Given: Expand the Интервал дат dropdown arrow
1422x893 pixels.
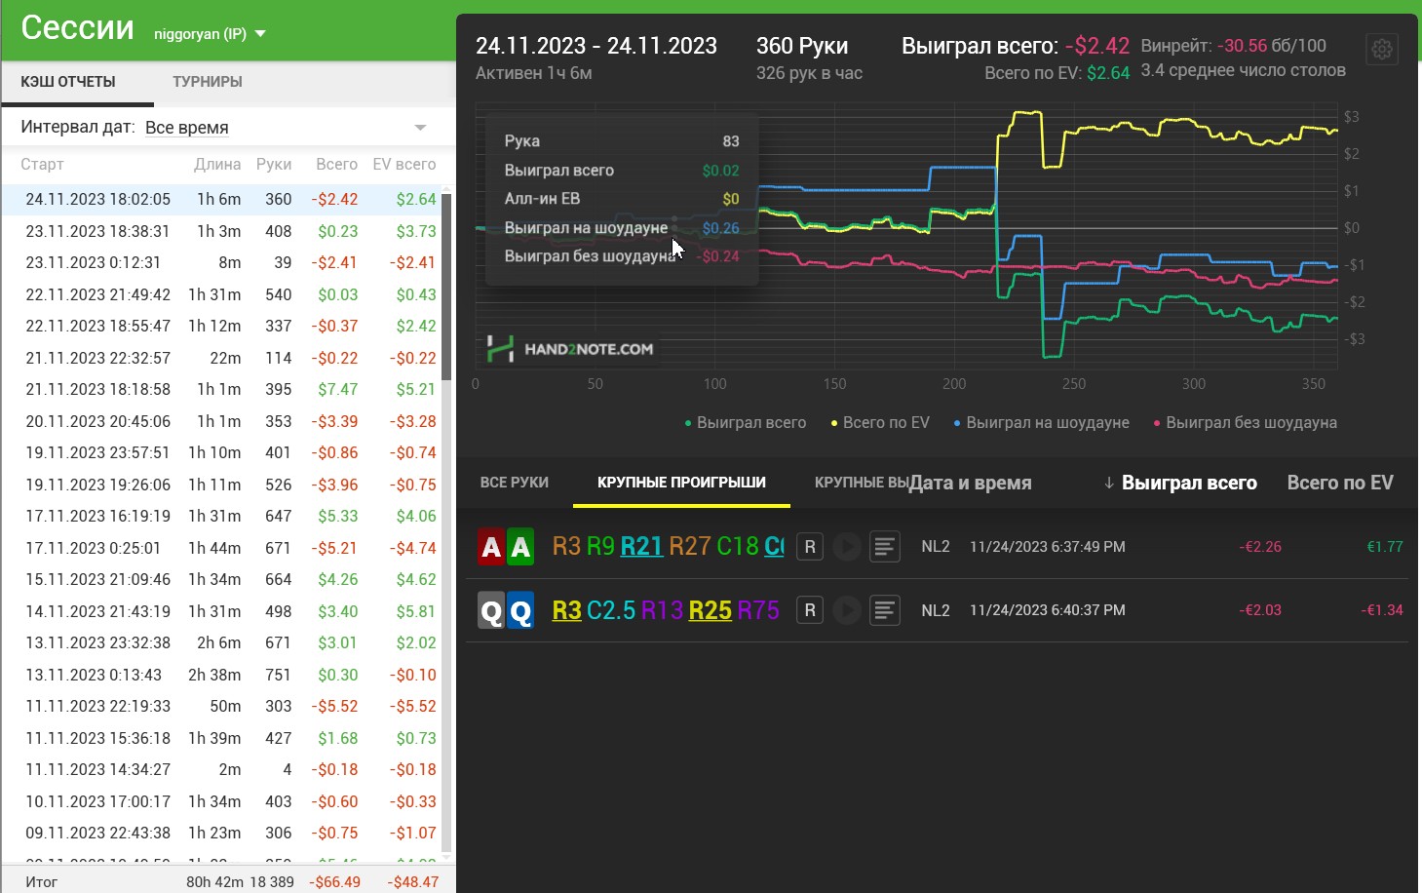Looking at the screenshot, I should pyautogui.click(x=420, y=128).
